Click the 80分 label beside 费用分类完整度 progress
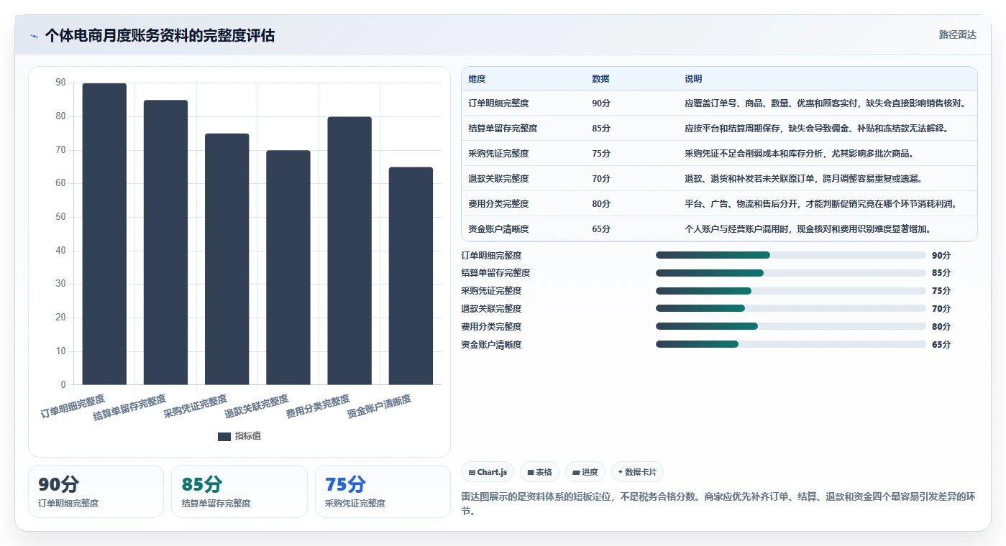Image resolution: width=1006 pixels, height=546 pixels. (x=941, y=327)
